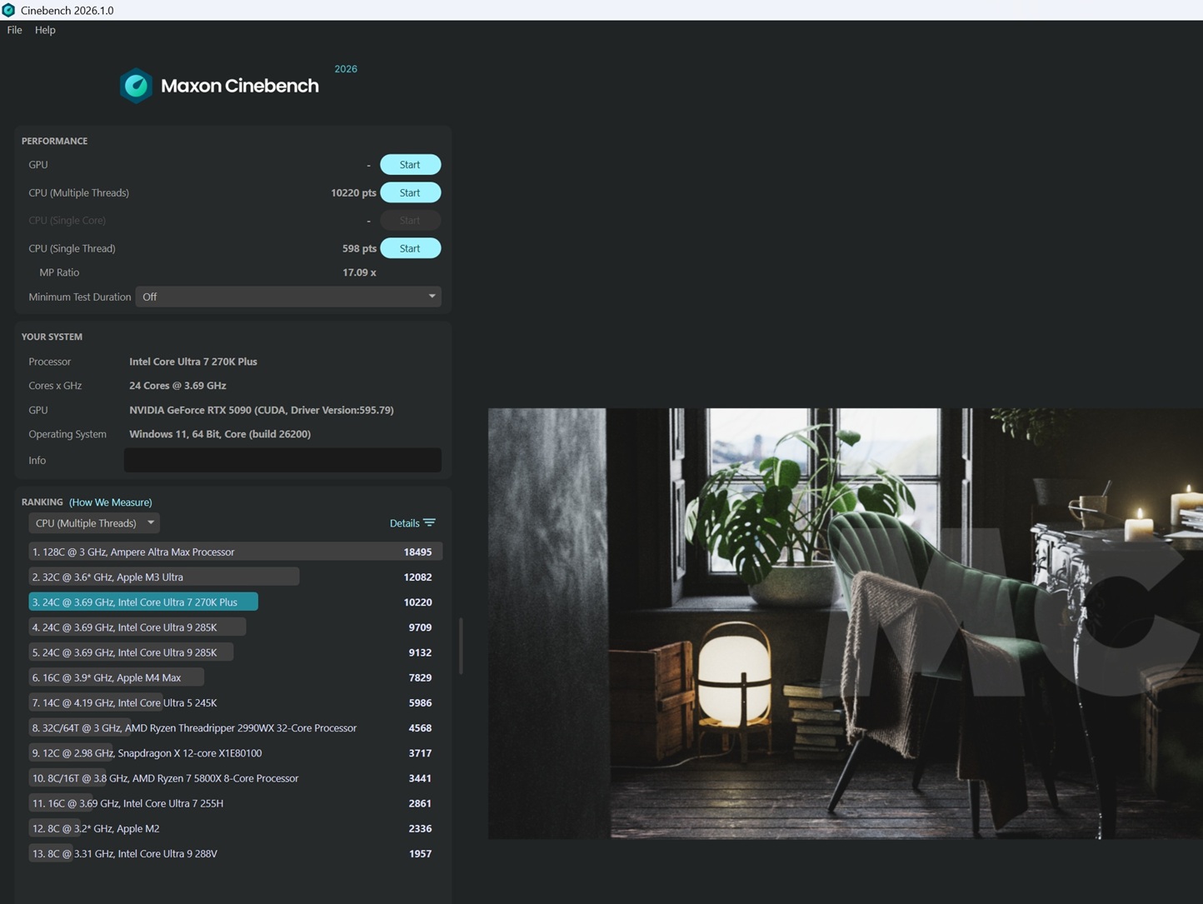Click the Maxon Cinebench logo icon

[136, 86]
